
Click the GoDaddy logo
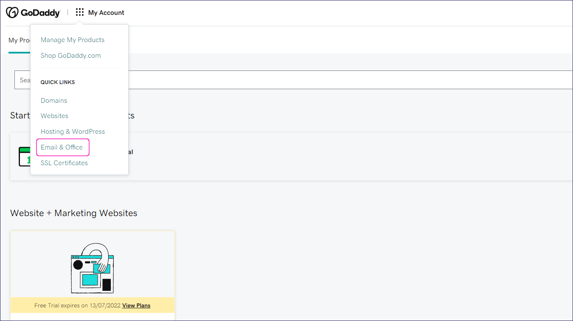click(34, 12)
